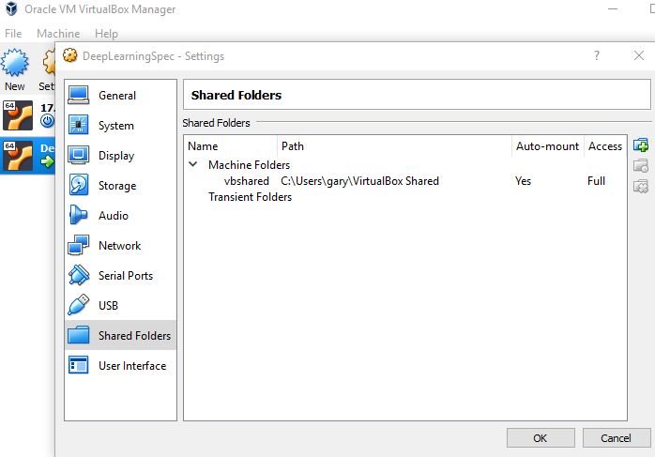
Task: Click the Storage disk icon
Action: [79, 185]
